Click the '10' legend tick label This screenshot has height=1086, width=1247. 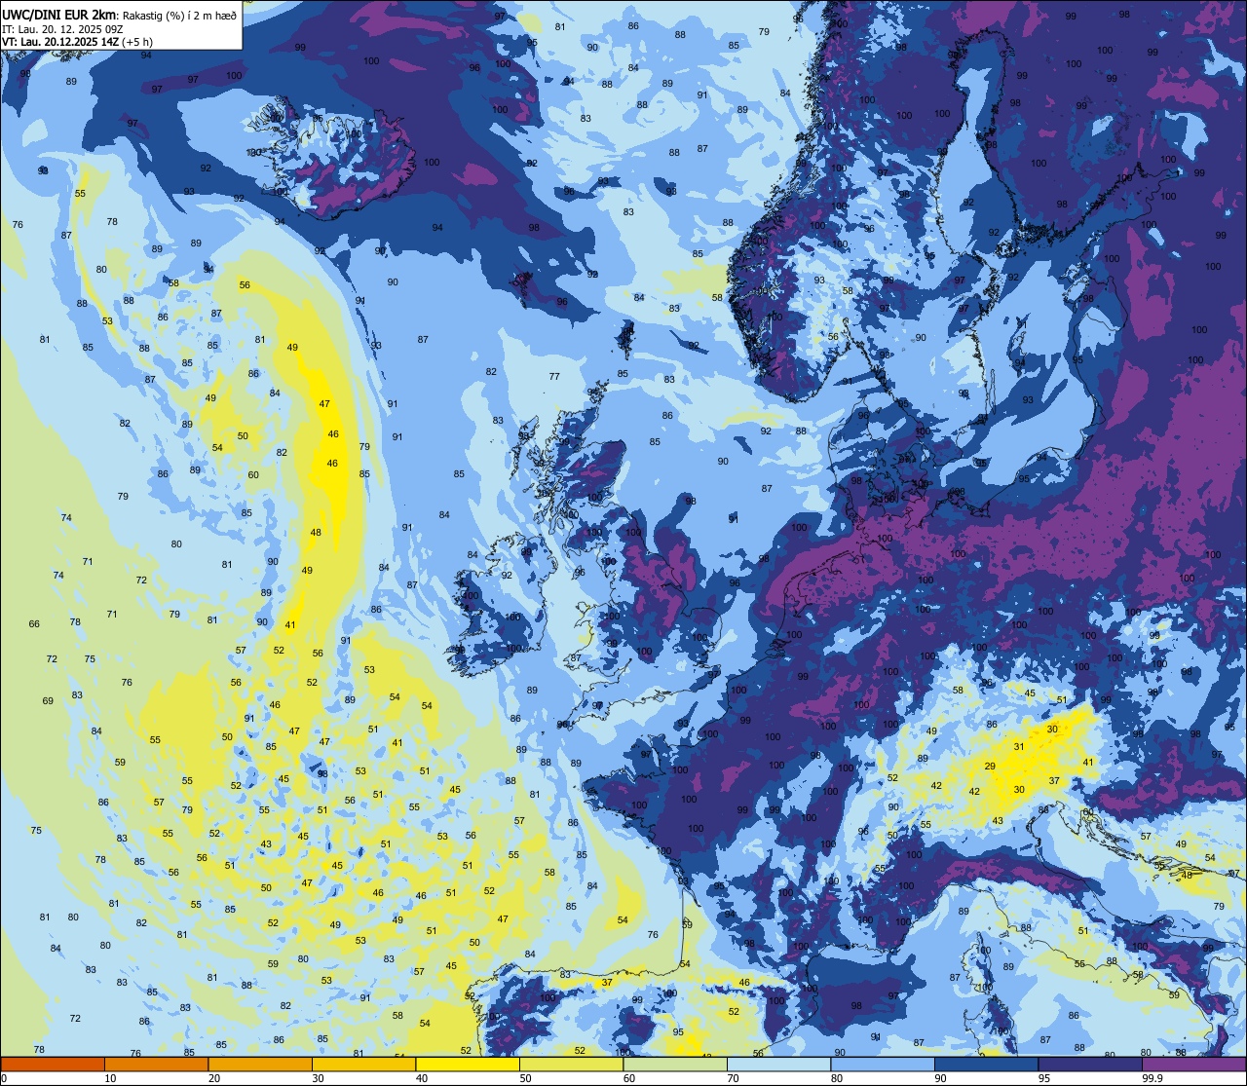110,1078
